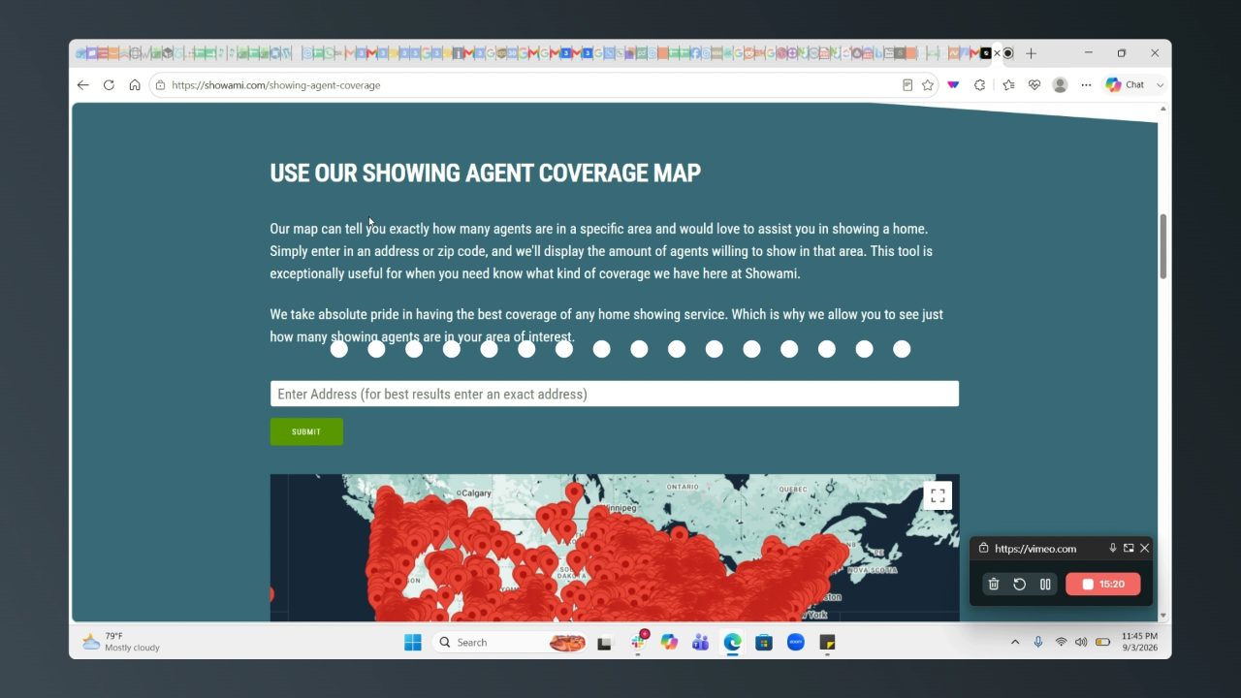1241x698 pixels.
Task: Toggle microphone in the Vimeo recorder
Action: (1113, 549)
